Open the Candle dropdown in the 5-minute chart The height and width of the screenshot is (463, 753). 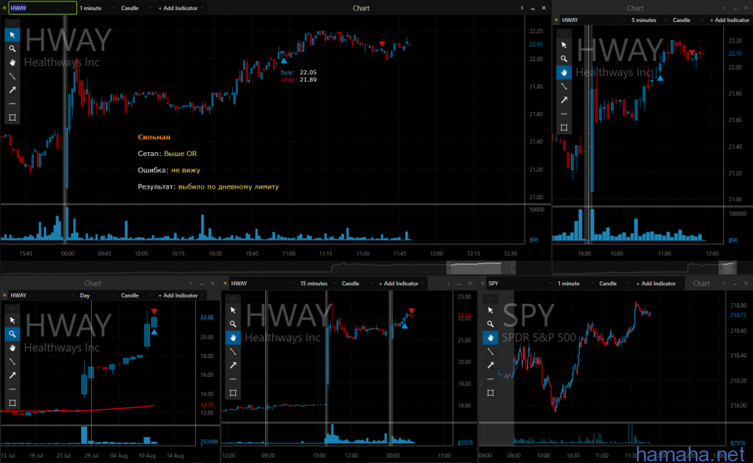pos(687,20)
